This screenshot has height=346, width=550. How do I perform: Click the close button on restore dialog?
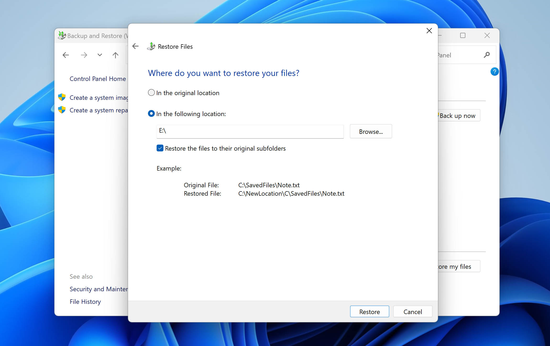tap(430, 31)
